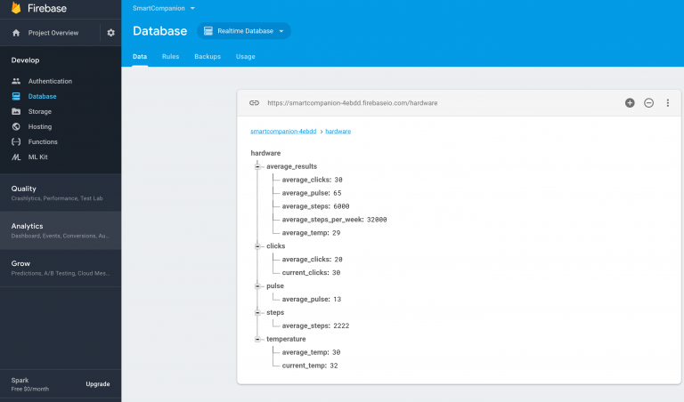Open Authentication in the sidebar

[50, 81]
